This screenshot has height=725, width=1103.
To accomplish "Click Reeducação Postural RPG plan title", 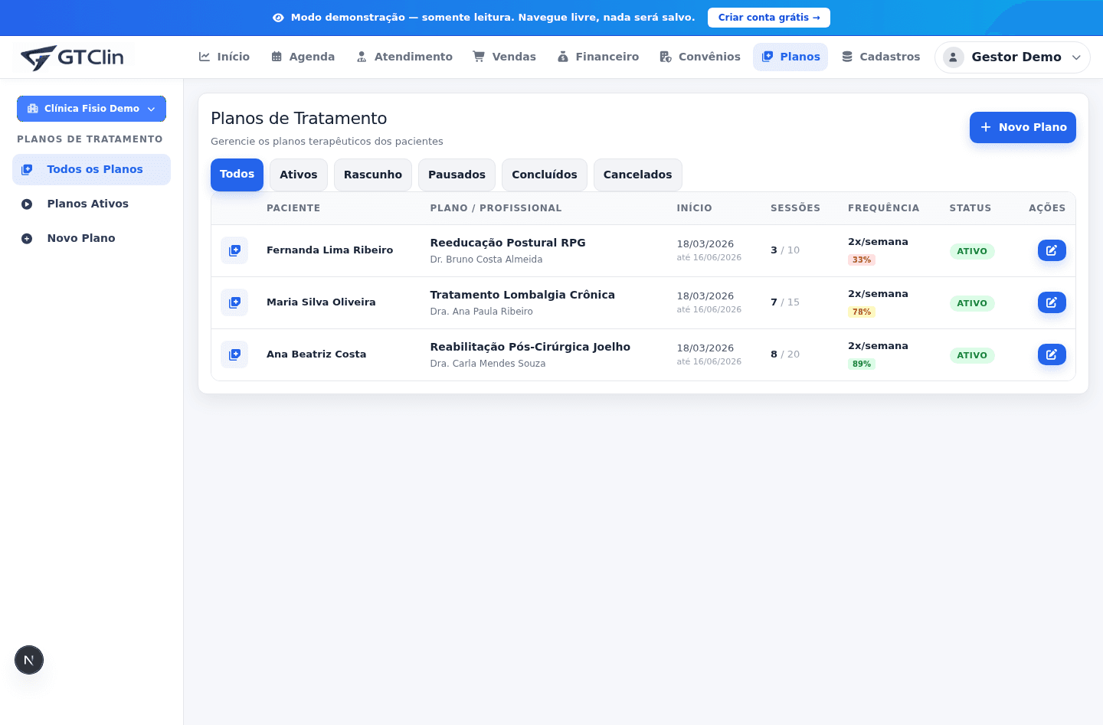I will 508,243.
